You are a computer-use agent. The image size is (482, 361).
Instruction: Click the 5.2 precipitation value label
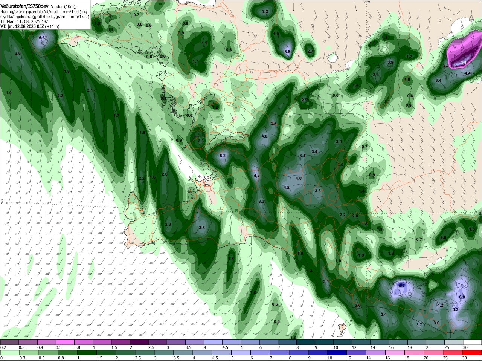click(223, 156)
